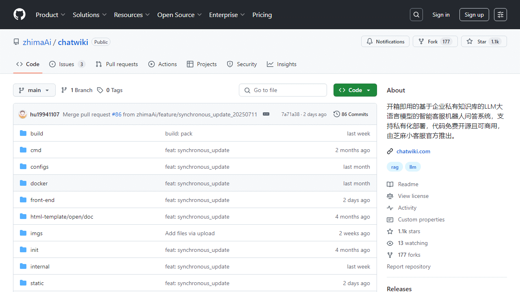Click the Go to file search field
This screenshot has width=520, height=292.
click(283, 90)
